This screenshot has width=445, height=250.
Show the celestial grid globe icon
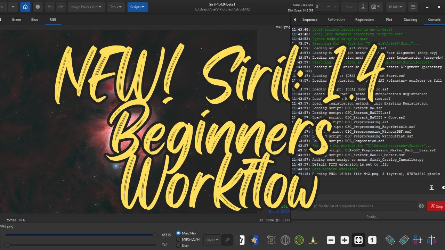(x=285, y=240)
